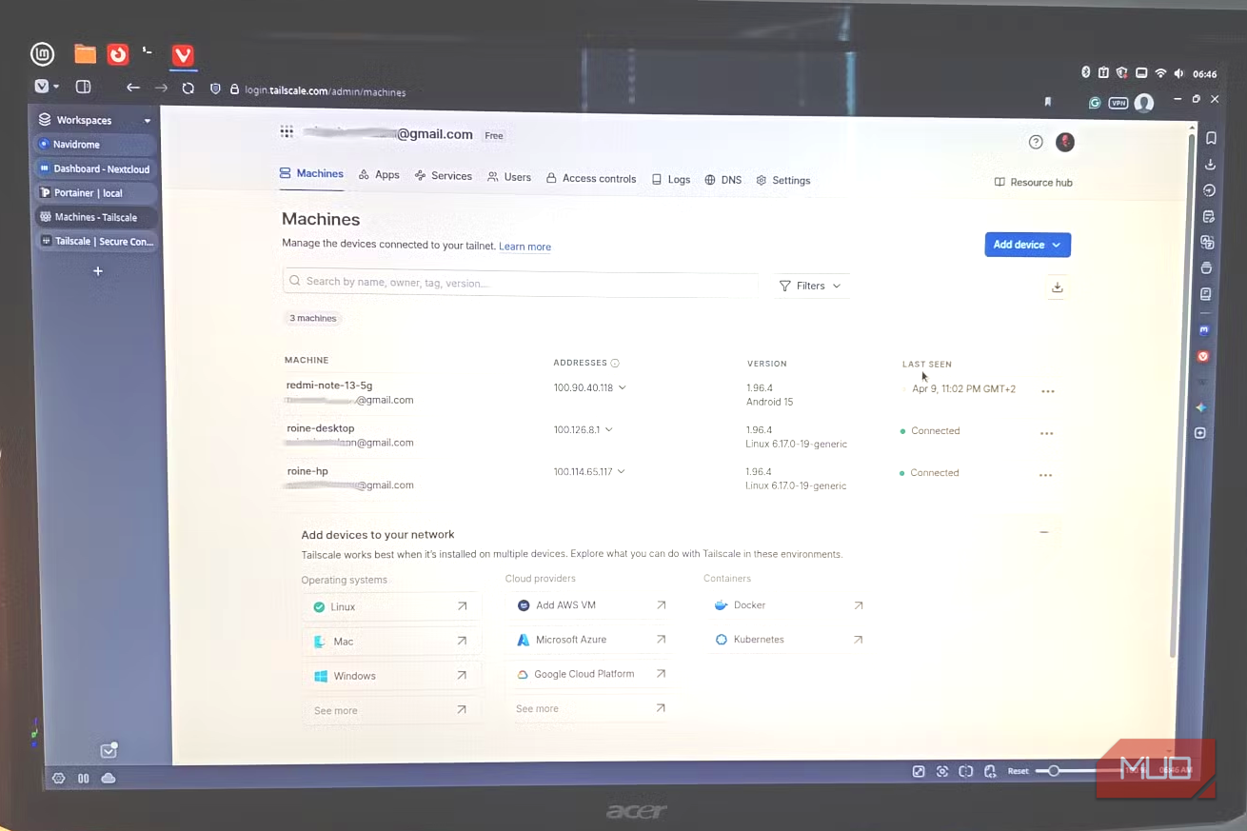The height and width of the screenshot is (831, 1247).
Task: Open the Docker container option
Action: click(x=788, y=605)
